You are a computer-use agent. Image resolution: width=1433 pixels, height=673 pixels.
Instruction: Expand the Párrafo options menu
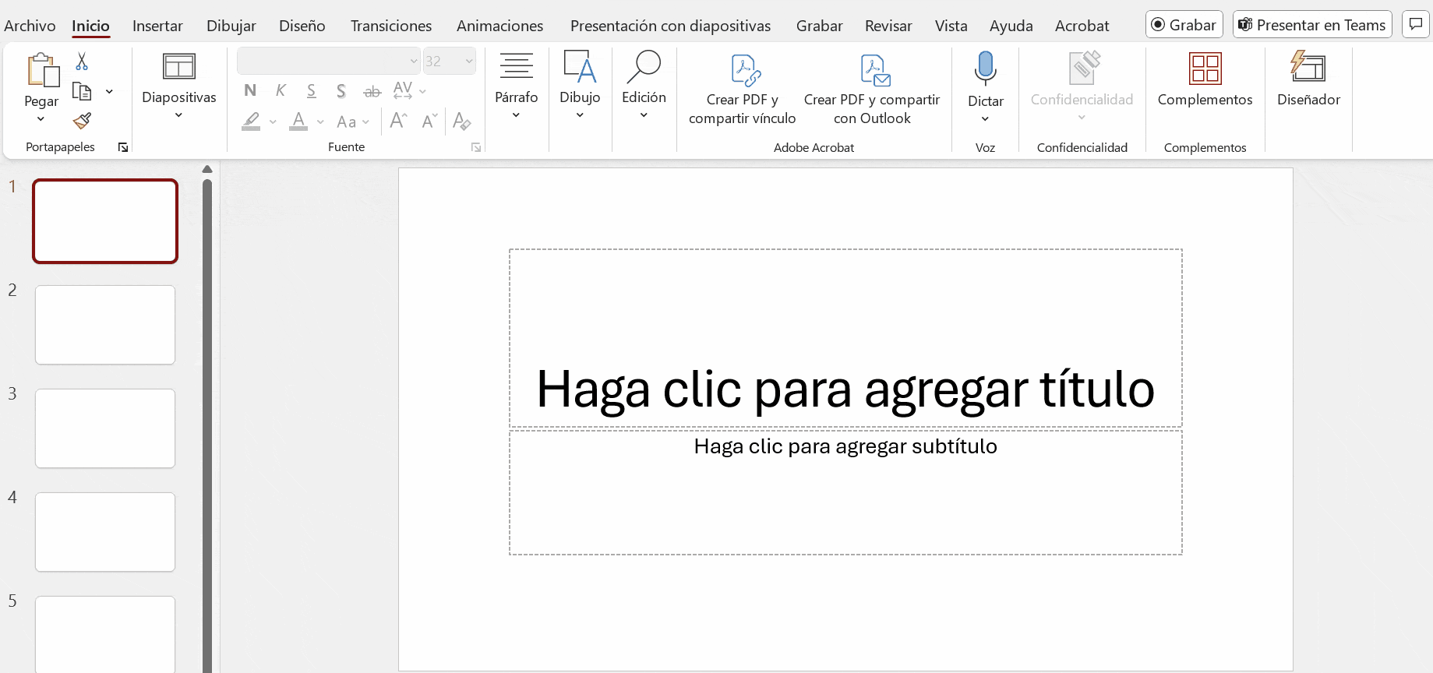pos(516,115)
